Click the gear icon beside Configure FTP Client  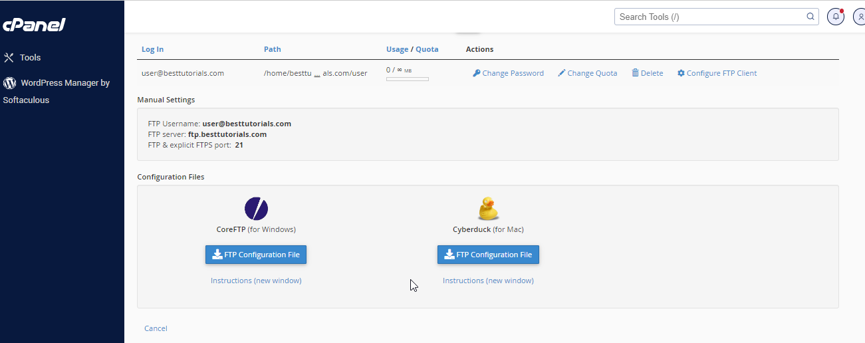(681, 73)
